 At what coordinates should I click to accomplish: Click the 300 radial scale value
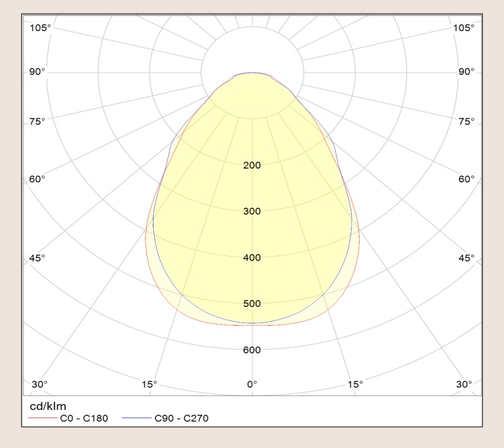tap(252, 211)
